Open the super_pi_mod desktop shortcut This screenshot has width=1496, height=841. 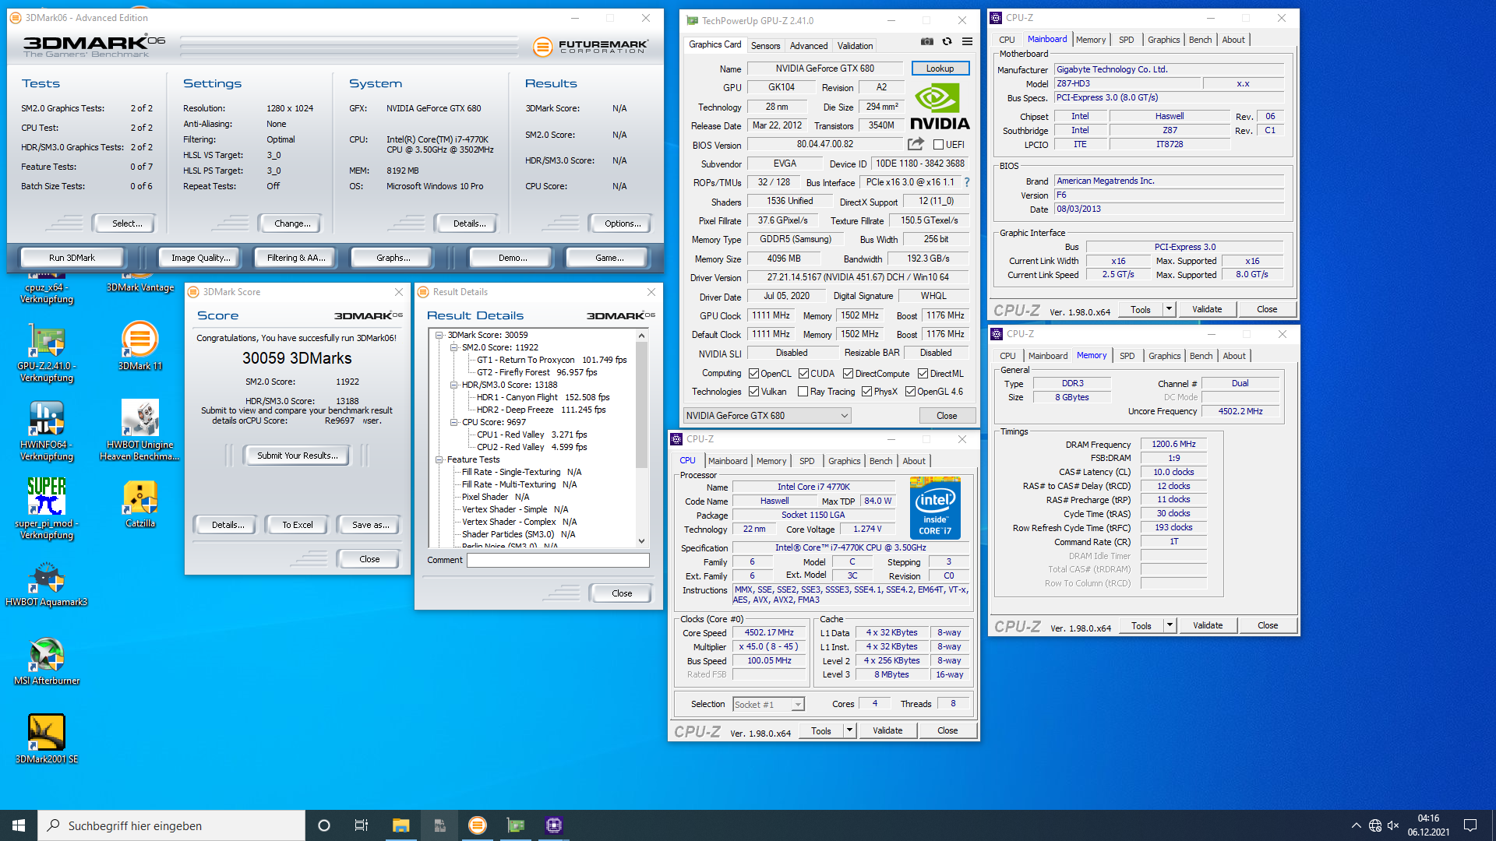click(47, 509)
